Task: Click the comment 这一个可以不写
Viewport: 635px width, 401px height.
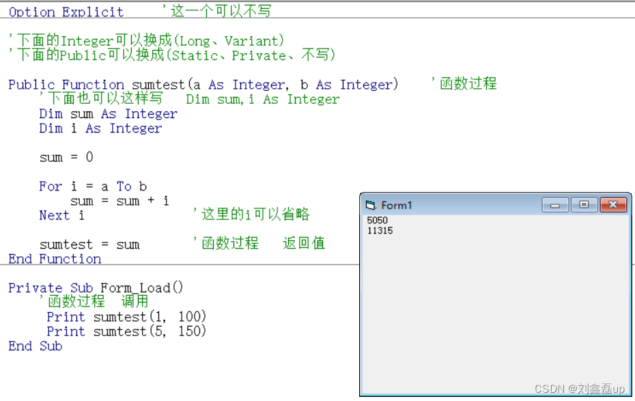Action: (x=216, y=11)
